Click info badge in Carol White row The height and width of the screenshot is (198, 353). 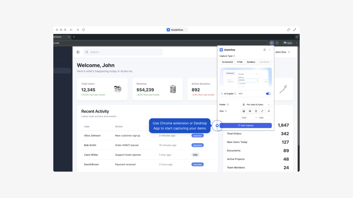click(195, 155)
